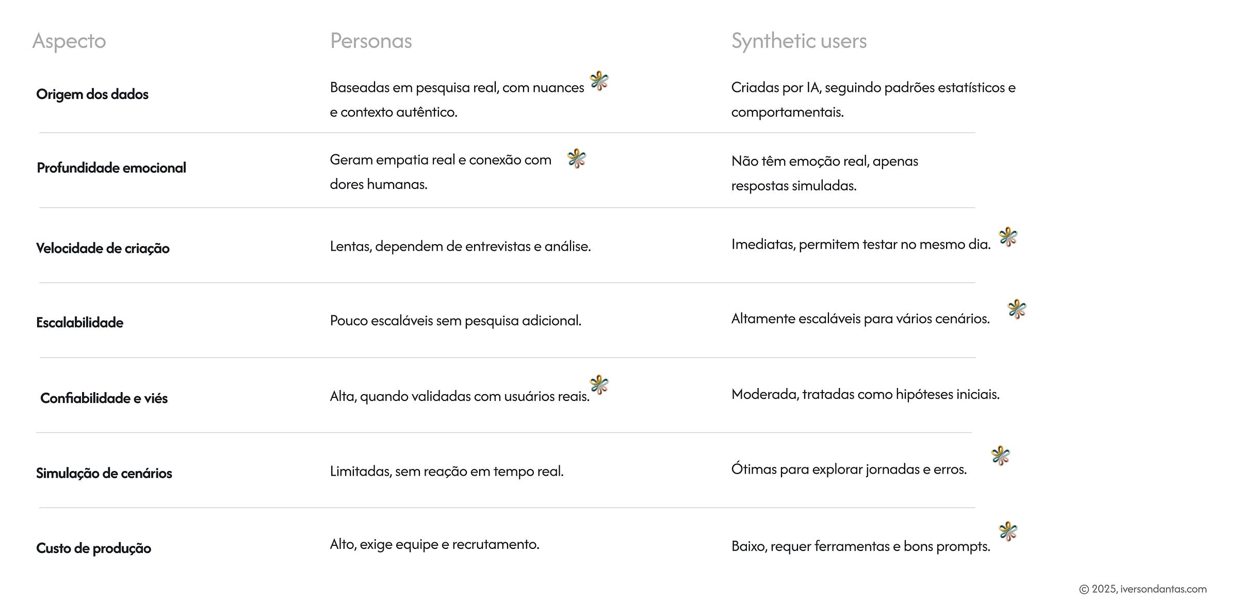
Task: Click the flower icon beside 'Altamente escaláveis'
Action: pyautogui.click(x=1017, y=309)
